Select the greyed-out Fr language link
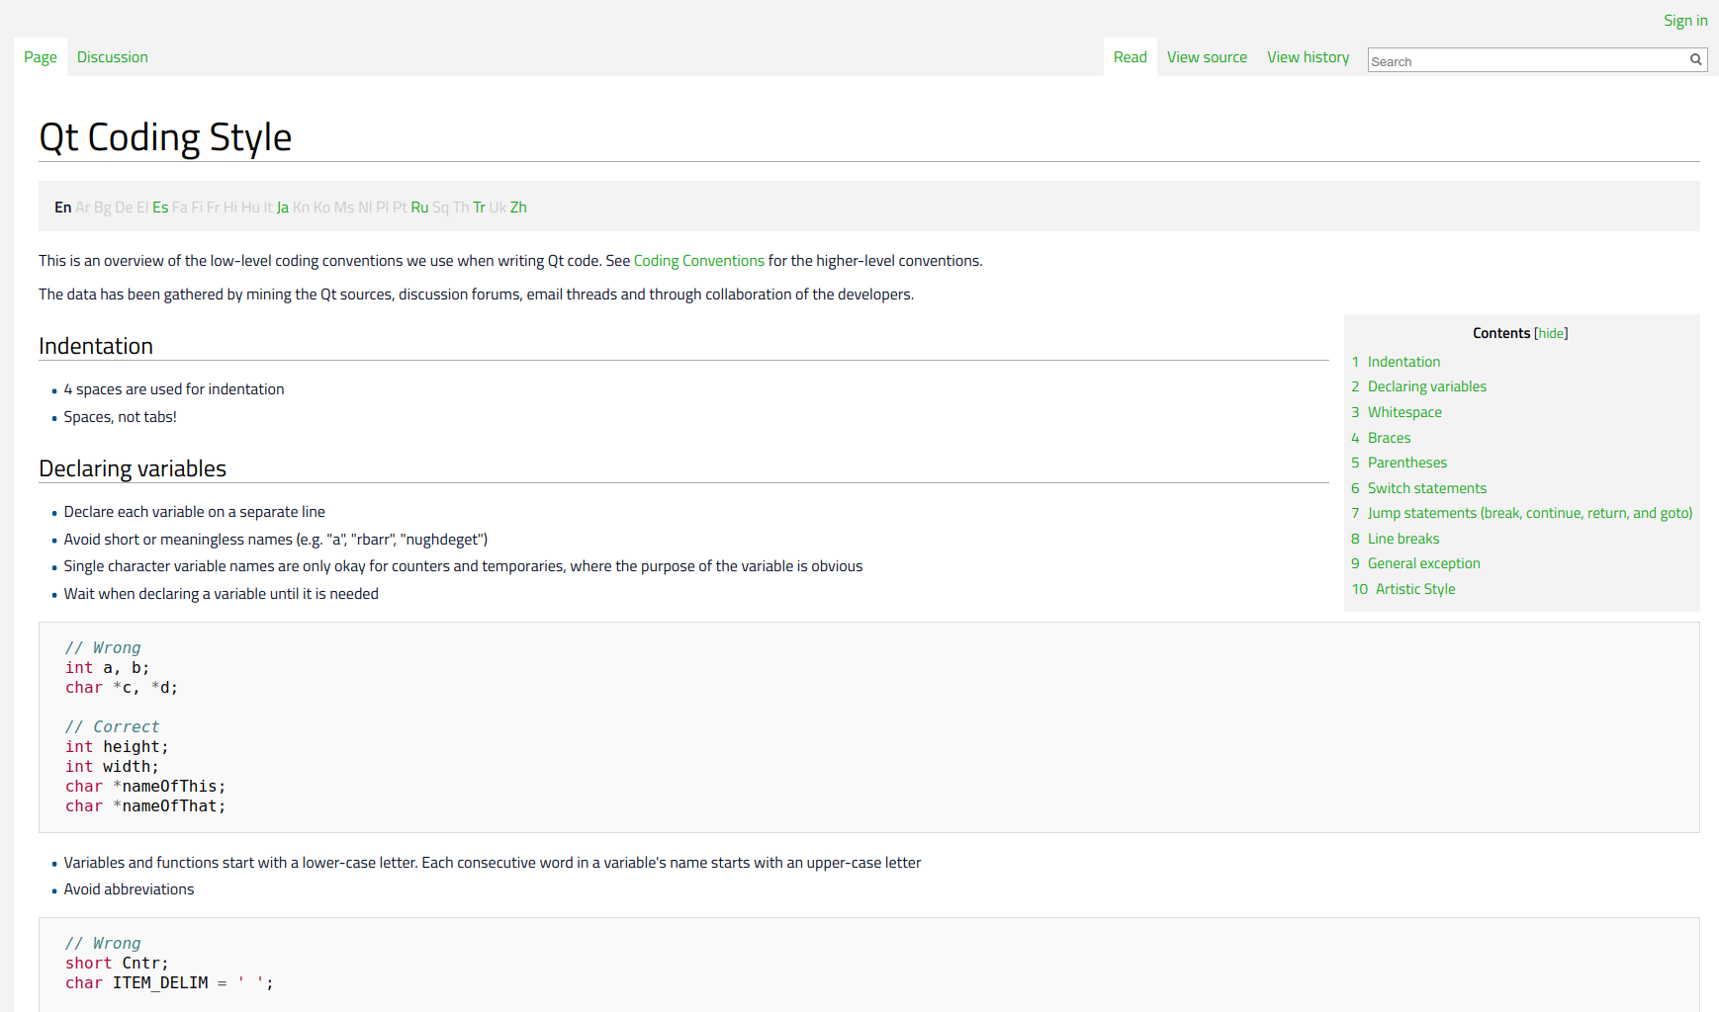The height and width of the screenshot is (1012, 1719). [x=213, y=208]
